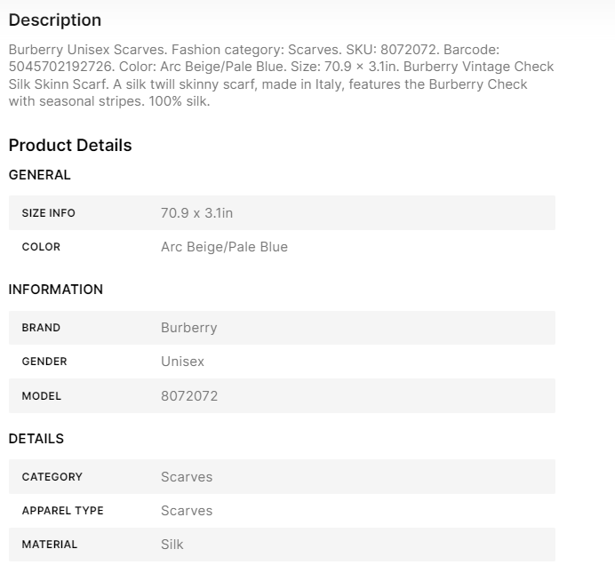Select the Product Details heading
615x565 pixels.
coord(70,145)
